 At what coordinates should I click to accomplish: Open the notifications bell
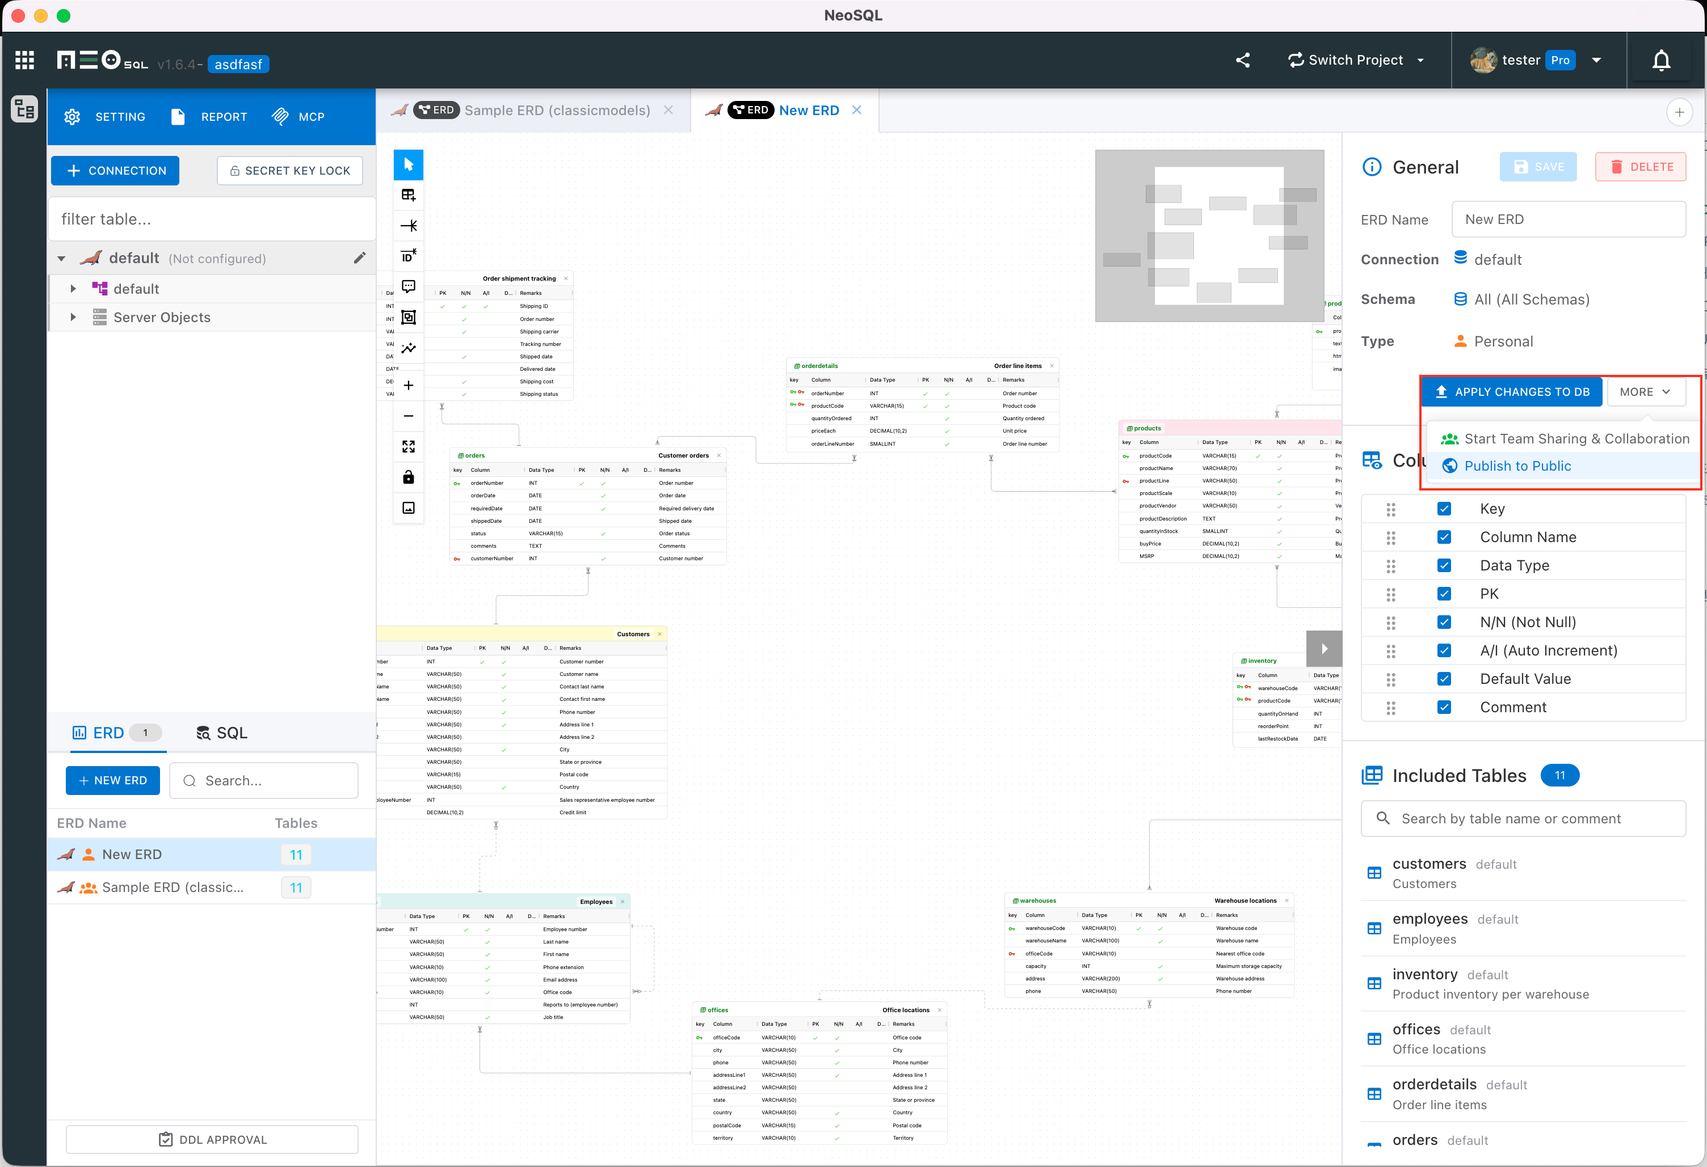click(1662, 60)
